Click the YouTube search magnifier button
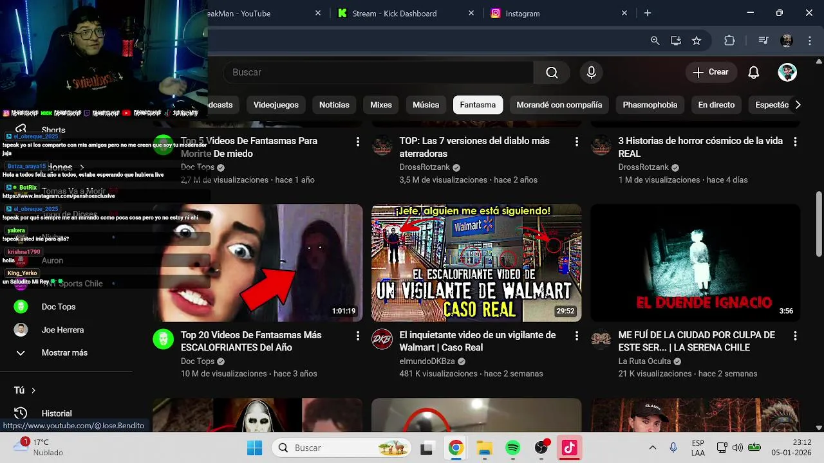This screenshot has width=824, height=463. coord(552,73)
